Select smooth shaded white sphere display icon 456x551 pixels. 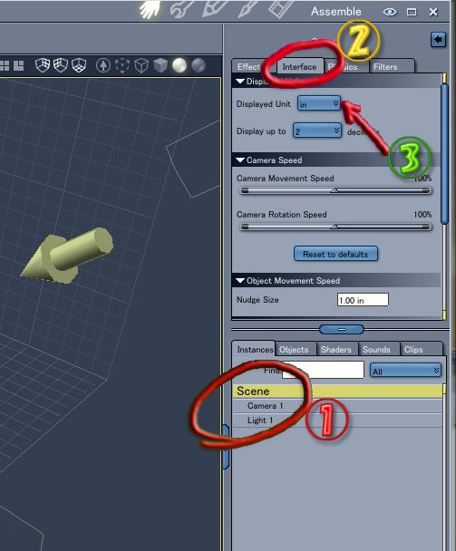click(x=179, y=65)
